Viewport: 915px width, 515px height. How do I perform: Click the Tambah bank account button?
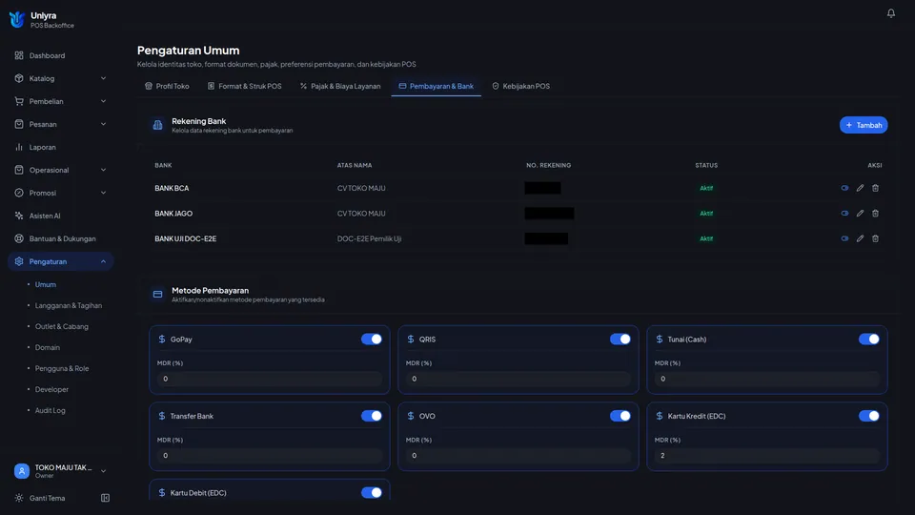click(x=864, y=125)
